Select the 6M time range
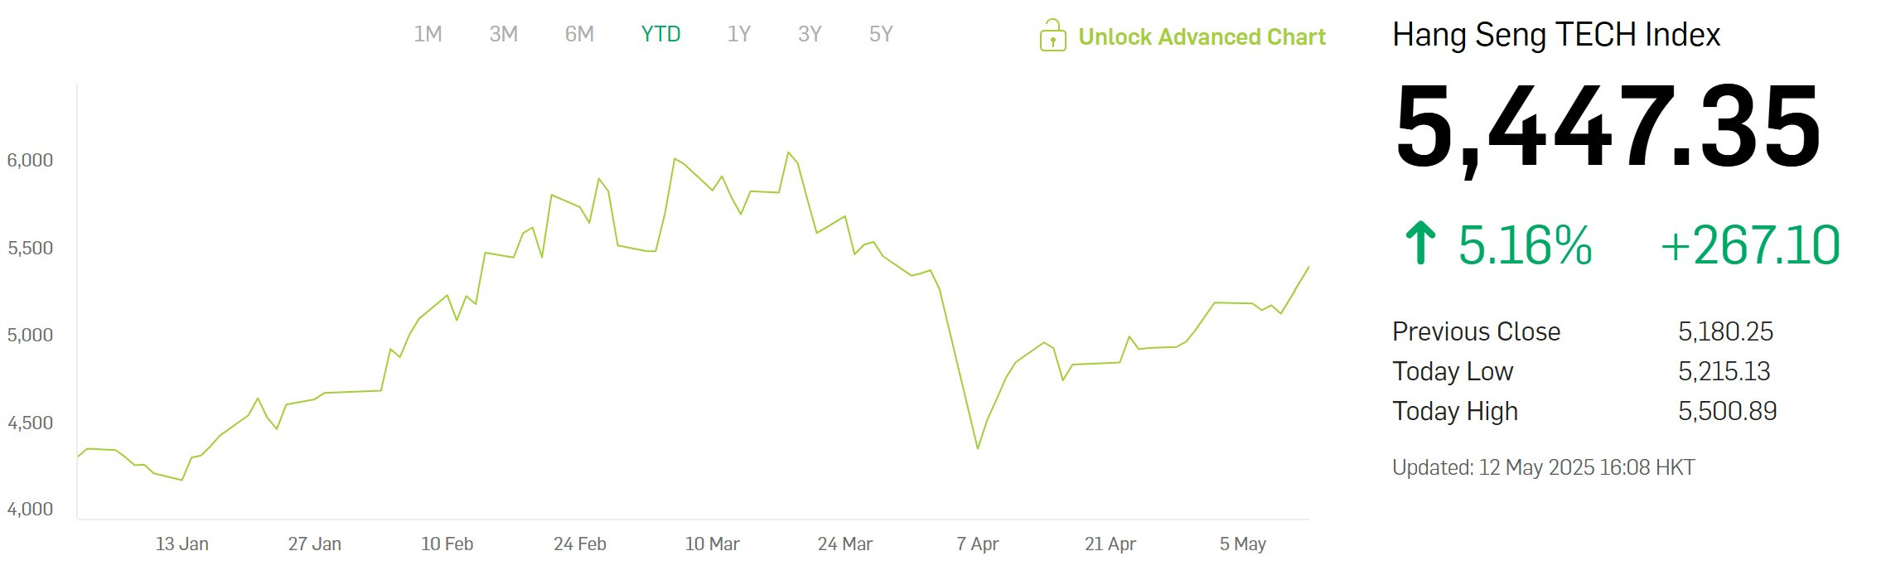This screenshot has height=580, width=1891. (x=579, y=34)
